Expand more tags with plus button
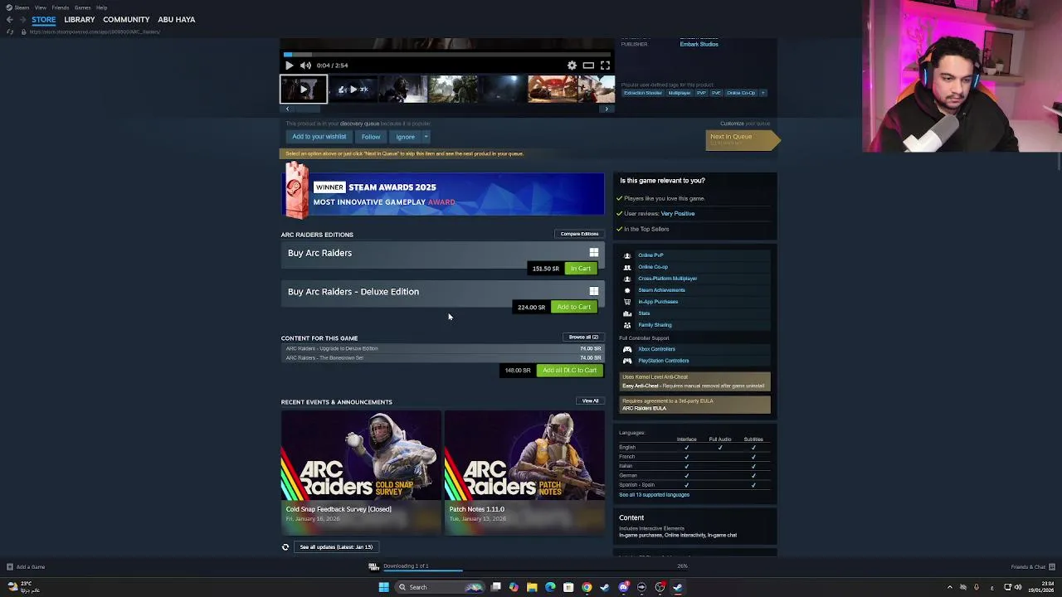The height and width of the screenshot is (597, 1062). click(x=762, y=93)
